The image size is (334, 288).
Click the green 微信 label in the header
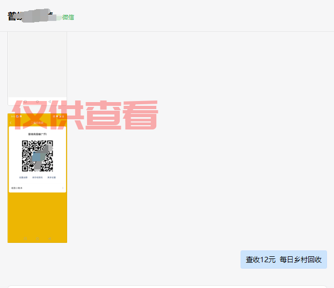tap(68, 17)
